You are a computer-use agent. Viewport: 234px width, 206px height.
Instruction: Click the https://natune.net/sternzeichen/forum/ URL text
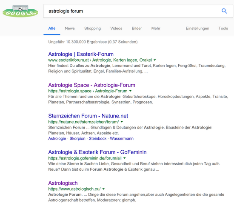[83, 122]
